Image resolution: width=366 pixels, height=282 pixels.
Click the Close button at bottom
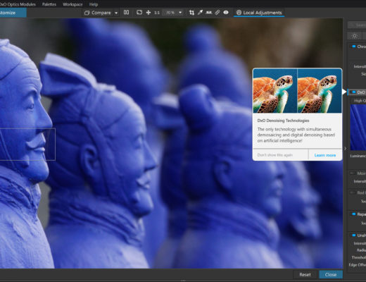(x=331, y=274)
